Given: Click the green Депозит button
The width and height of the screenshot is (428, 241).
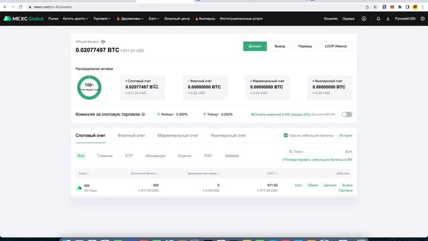Looking at the screenshot, I should pyautogui.click(x=255, y=46).
